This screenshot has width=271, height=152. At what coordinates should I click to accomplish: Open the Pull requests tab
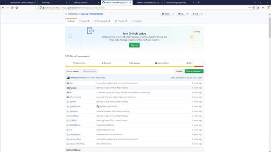(102, 21)
